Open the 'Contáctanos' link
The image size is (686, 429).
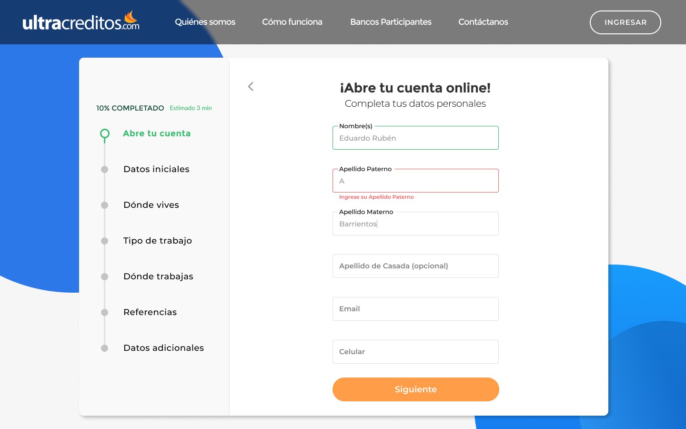click(x=483, y=22)
